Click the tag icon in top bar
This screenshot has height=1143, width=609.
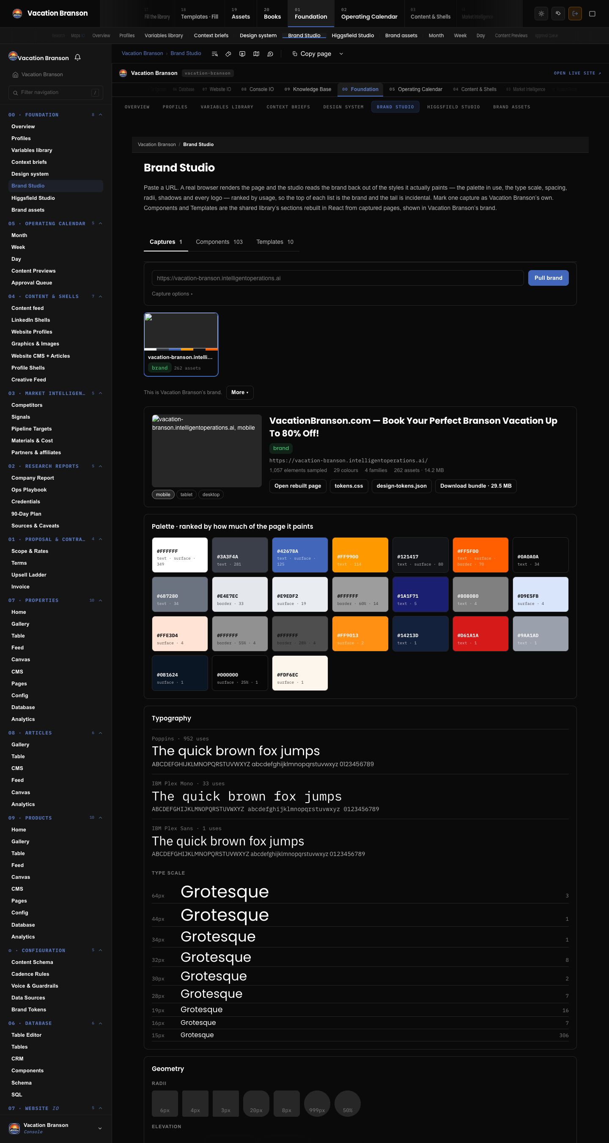(x=558, y=13)
